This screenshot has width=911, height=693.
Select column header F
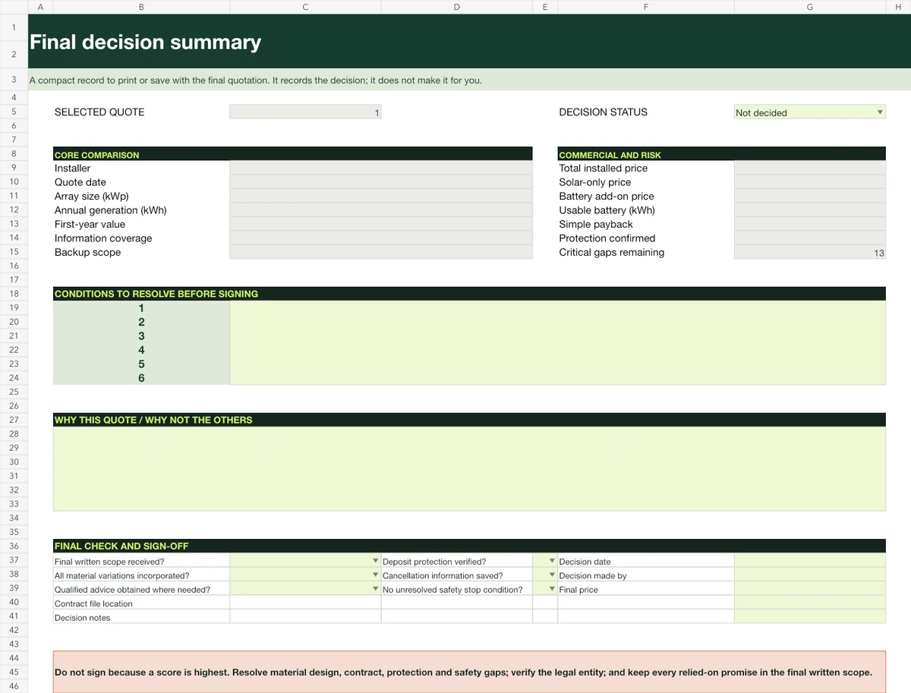coord(646,6)
